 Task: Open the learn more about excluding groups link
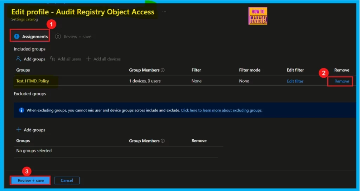pyautogui.click(x=221, y=110)
